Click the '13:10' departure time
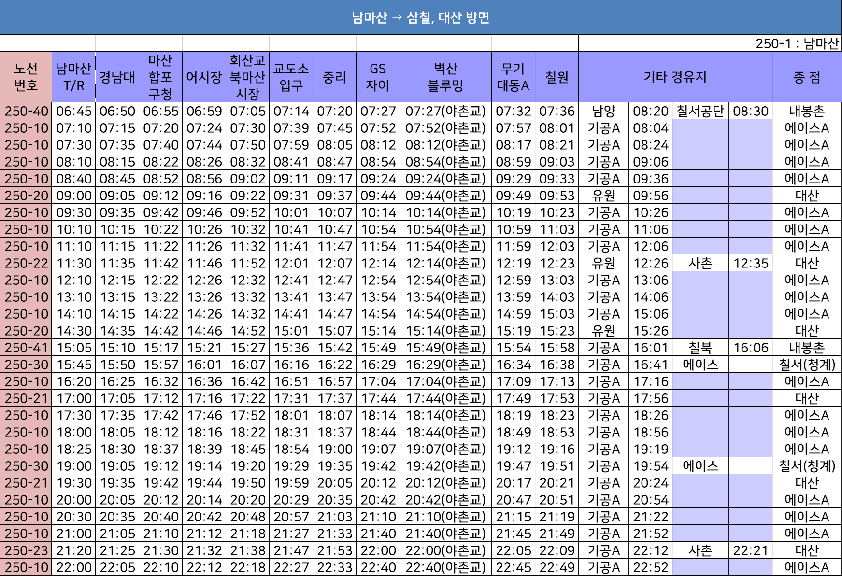 click(x=73, y=297)
